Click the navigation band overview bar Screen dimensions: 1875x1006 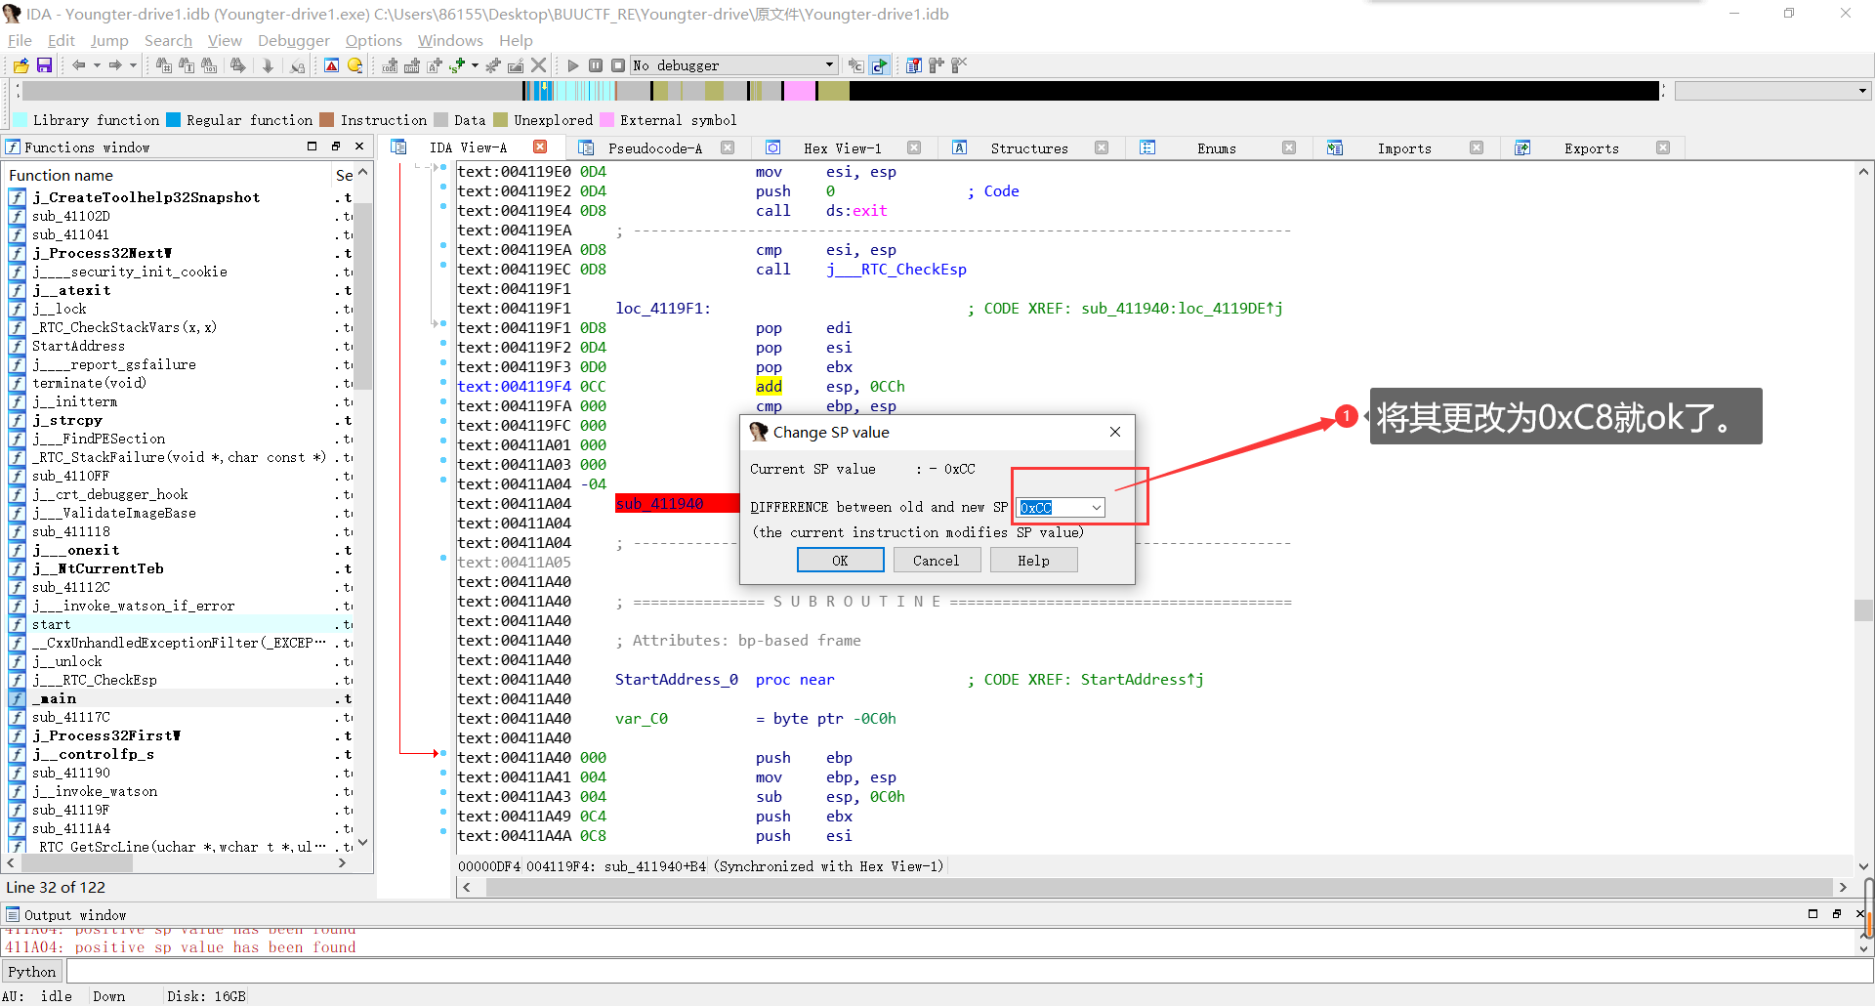840,91
